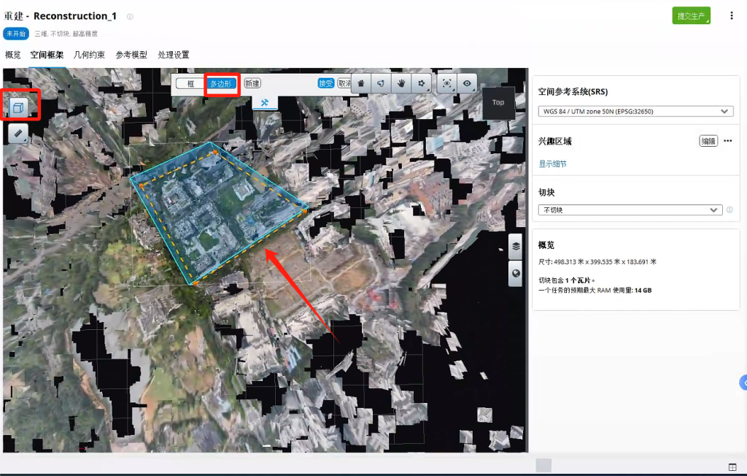Click the 显示细节 link
The height and width of the screenshot is (476, 747).
point(552,164)
